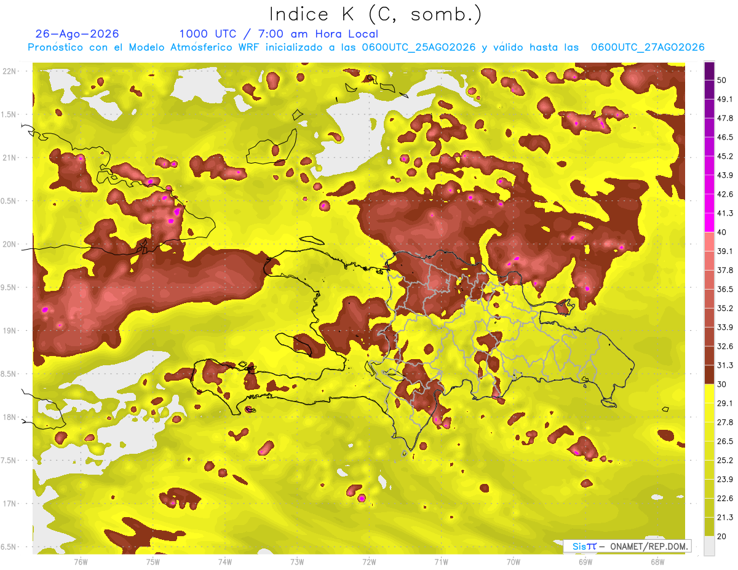Click legend value "50"
The image size is (738, 570).
tap(723, 81)
